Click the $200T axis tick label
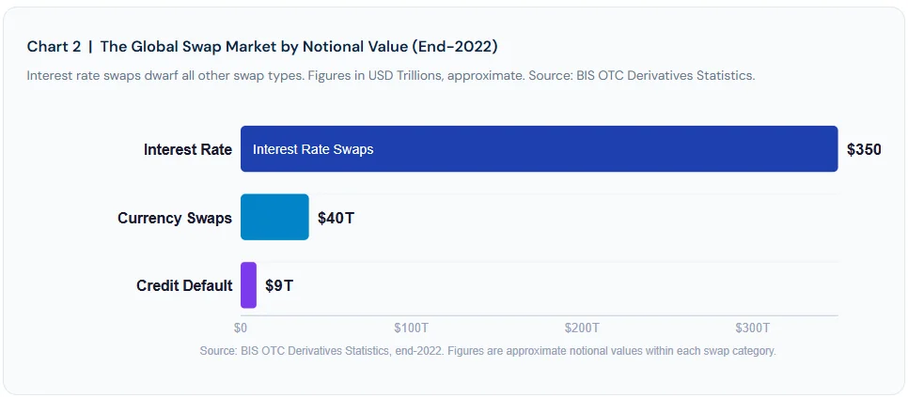This screenshot has height=397, width=908. pyautogui.click(x=582, y=328)
